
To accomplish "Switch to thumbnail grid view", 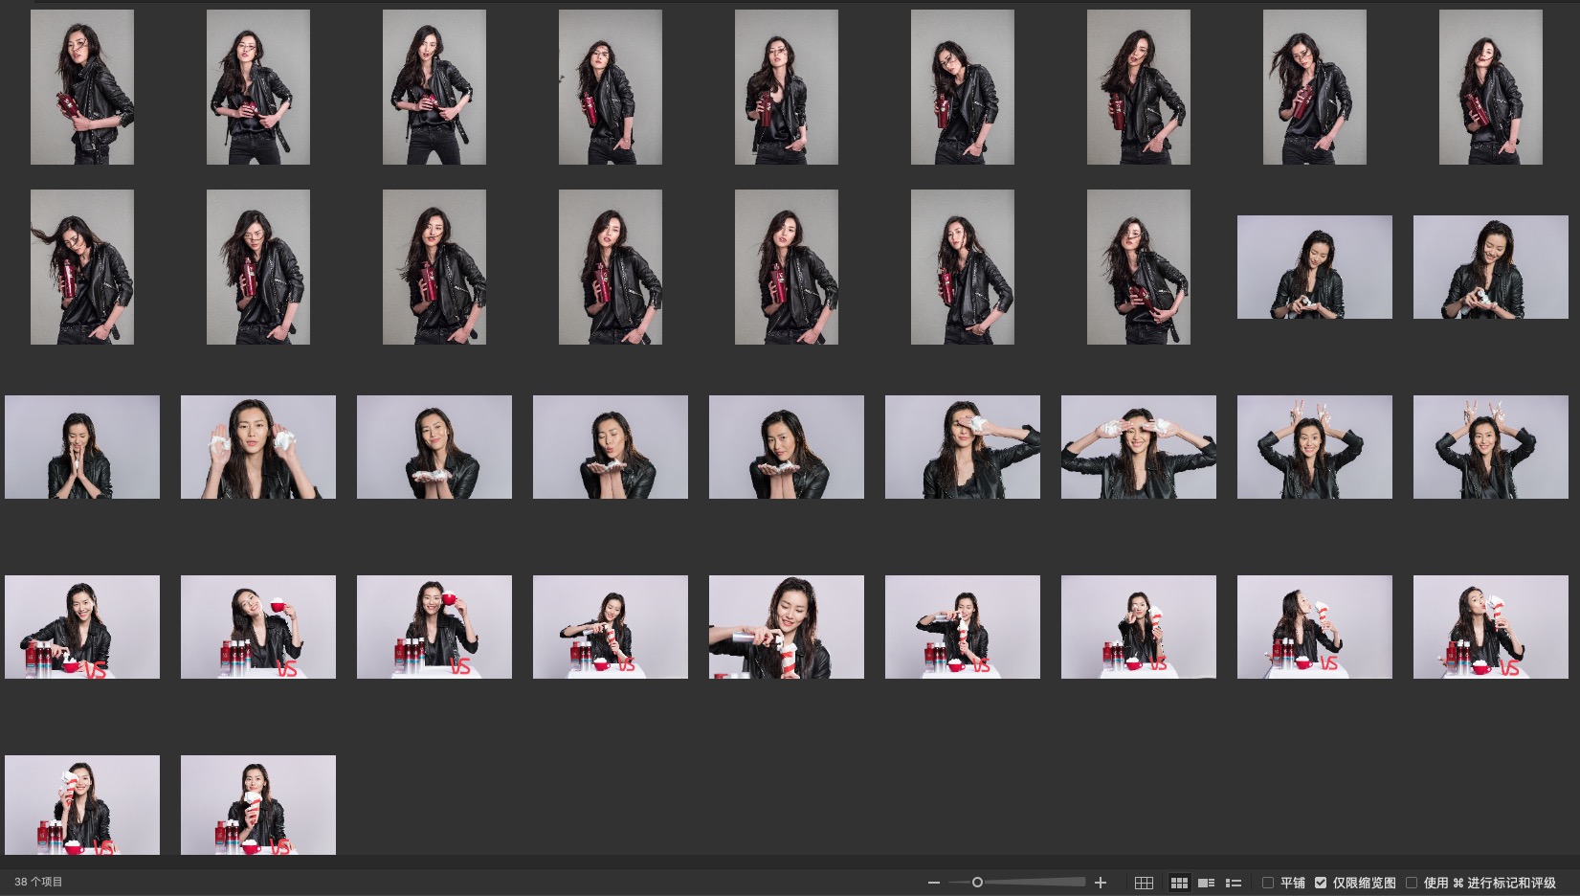I will [1179, 883].
